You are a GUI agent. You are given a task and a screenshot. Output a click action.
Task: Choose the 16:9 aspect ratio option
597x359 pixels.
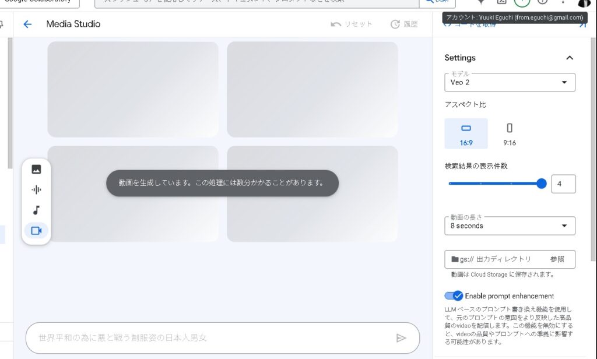click(466, 133)
